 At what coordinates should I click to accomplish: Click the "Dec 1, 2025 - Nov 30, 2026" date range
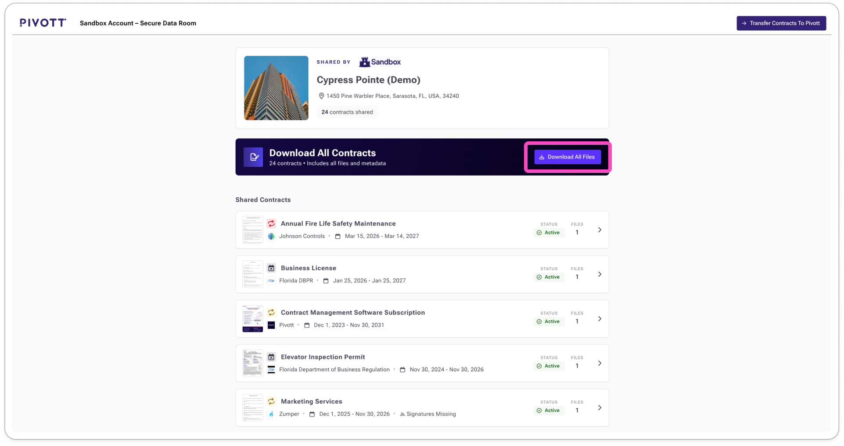[x=355, y=414]
